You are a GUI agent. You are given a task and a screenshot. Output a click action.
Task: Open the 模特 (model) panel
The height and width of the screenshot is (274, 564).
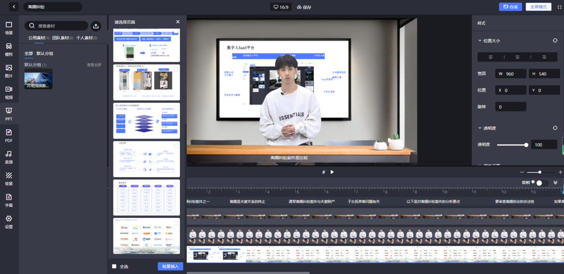click(9, 49)
